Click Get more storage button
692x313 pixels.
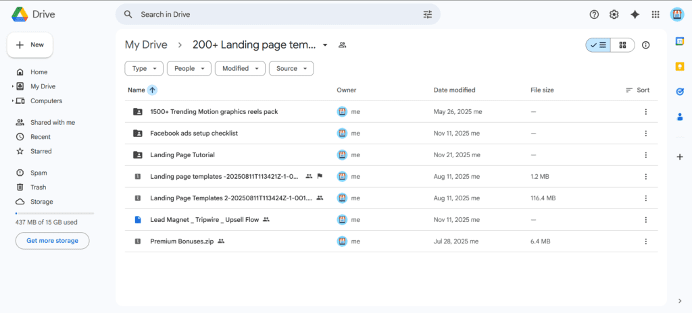pyautogui.click(x=52, y=241)
